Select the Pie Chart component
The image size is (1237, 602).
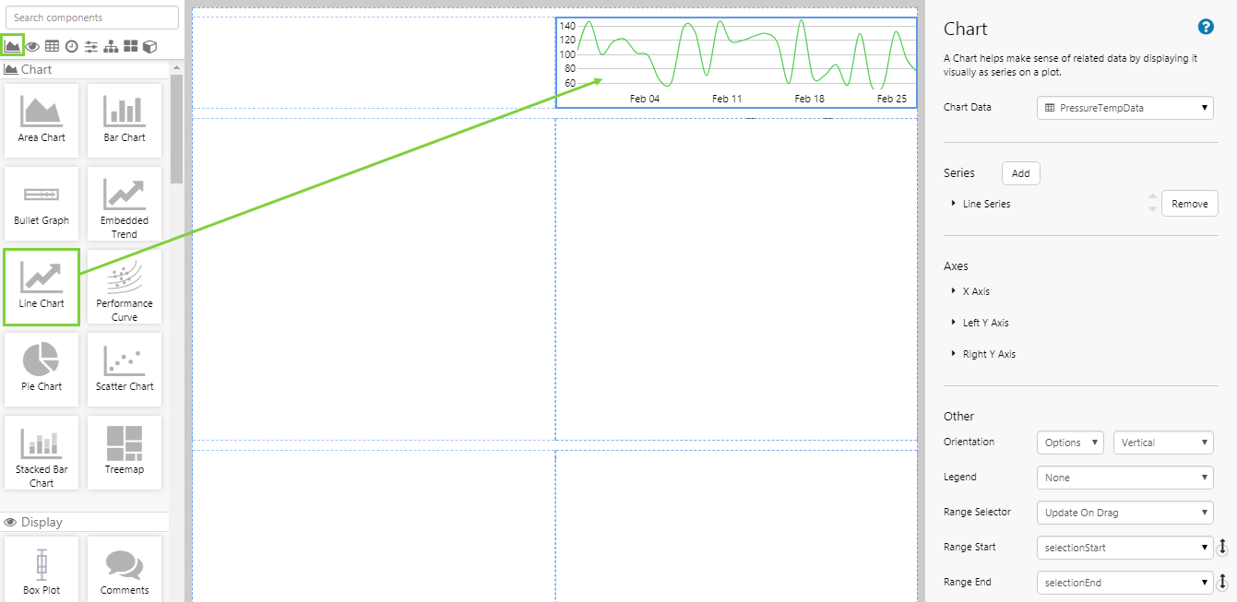[42, 369]
